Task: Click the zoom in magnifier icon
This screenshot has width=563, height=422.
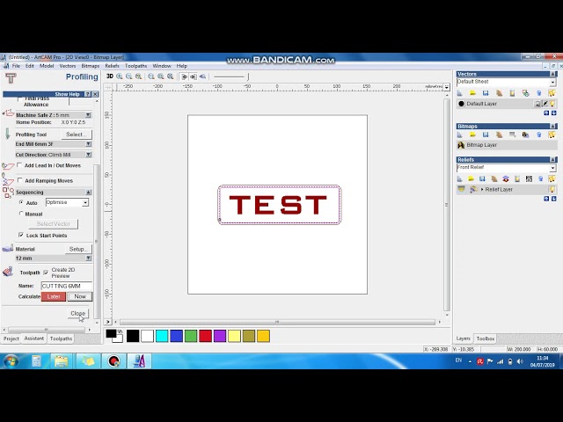Action: (120, 76)
